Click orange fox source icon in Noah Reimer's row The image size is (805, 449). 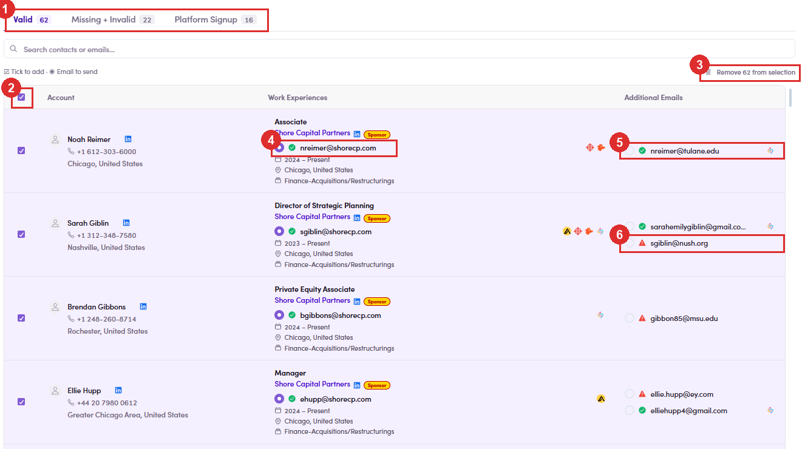(x=601, y=147)
